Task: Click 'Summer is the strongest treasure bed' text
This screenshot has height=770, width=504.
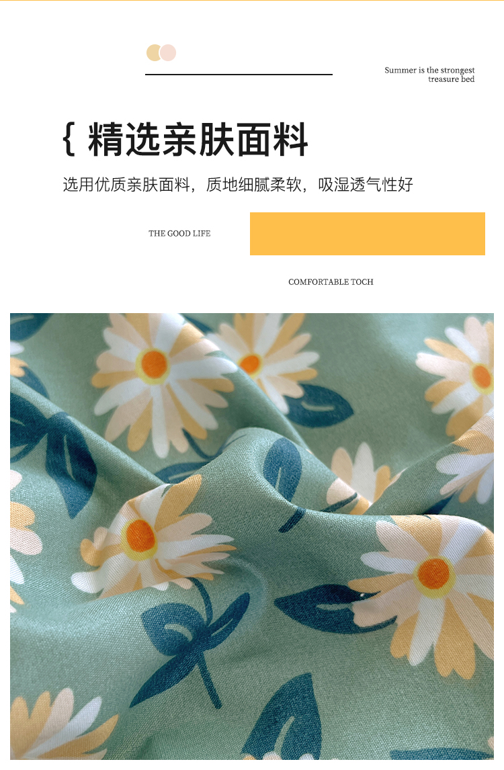Action: (x=429, y=75)
